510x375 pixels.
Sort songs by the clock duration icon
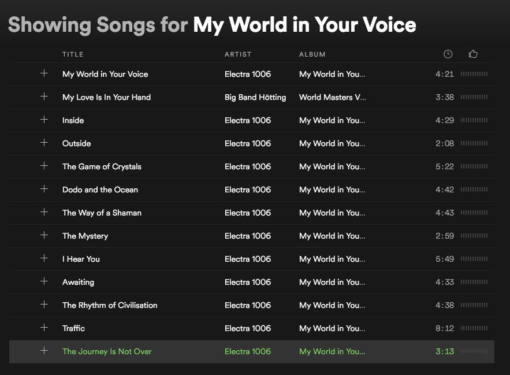click(x=448, y=54)
